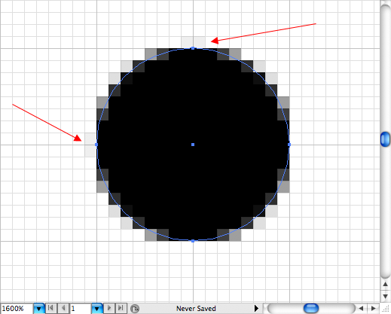Open the zoom level dropdown

(39, 308)
